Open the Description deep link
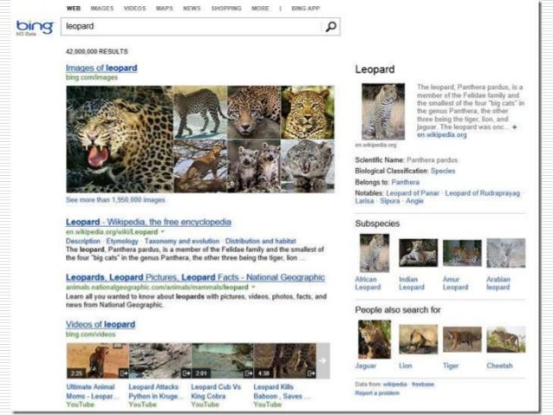This screenshot has width=553, height=415. (83, 241)
